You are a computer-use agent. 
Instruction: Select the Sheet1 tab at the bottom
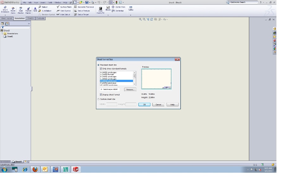pyautogui.click(x=17, y=162)
